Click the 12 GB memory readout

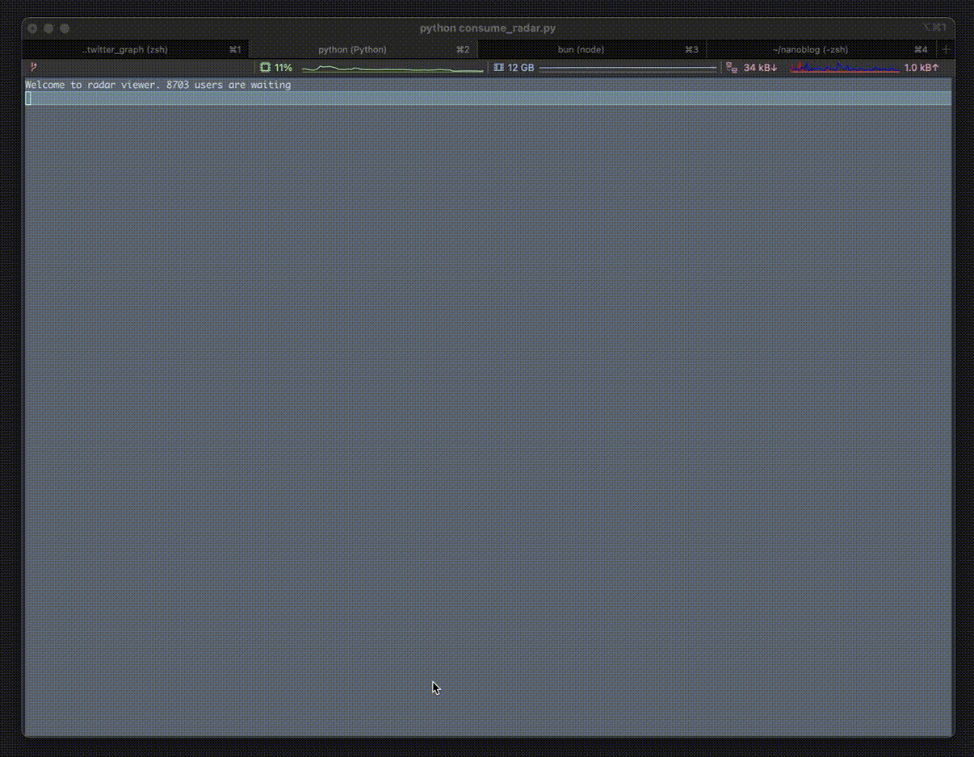[521, 68]
